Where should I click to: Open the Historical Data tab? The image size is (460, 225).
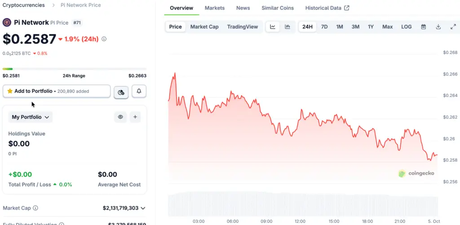coord(327,8)
